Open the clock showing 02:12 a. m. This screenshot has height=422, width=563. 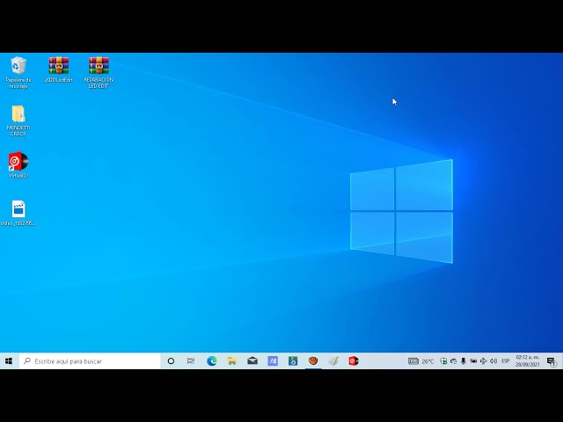528,361
